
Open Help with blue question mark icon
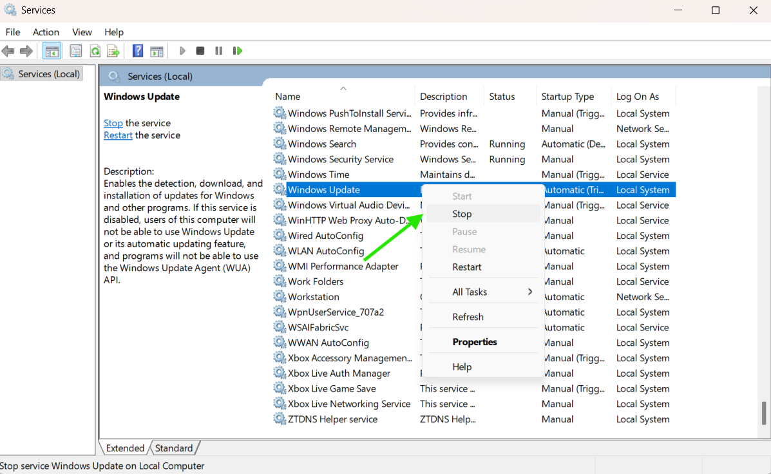138,51
